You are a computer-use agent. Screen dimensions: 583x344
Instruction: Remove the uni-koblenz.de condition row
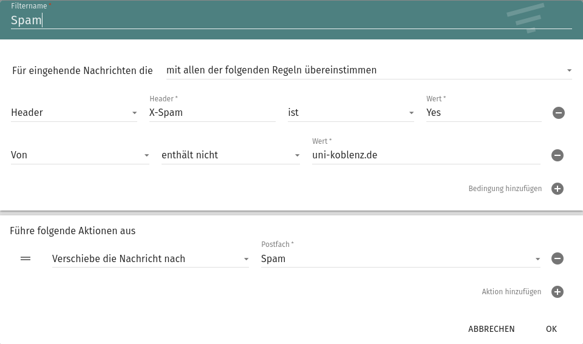pos(557,155)
